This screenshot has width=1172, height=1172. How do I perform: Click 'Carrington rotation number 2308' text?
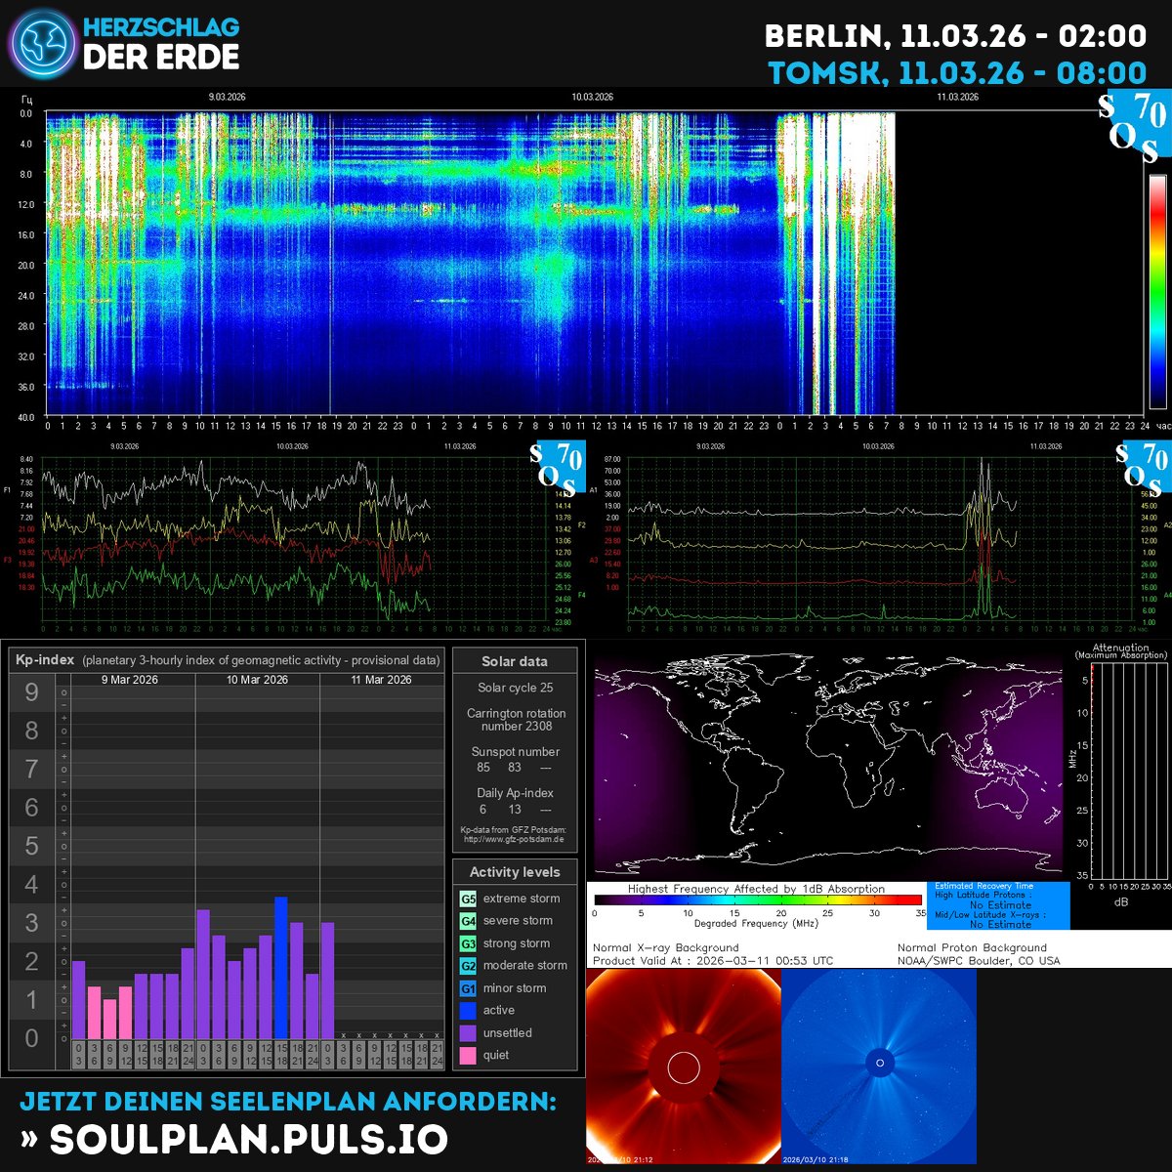[516, 720]
